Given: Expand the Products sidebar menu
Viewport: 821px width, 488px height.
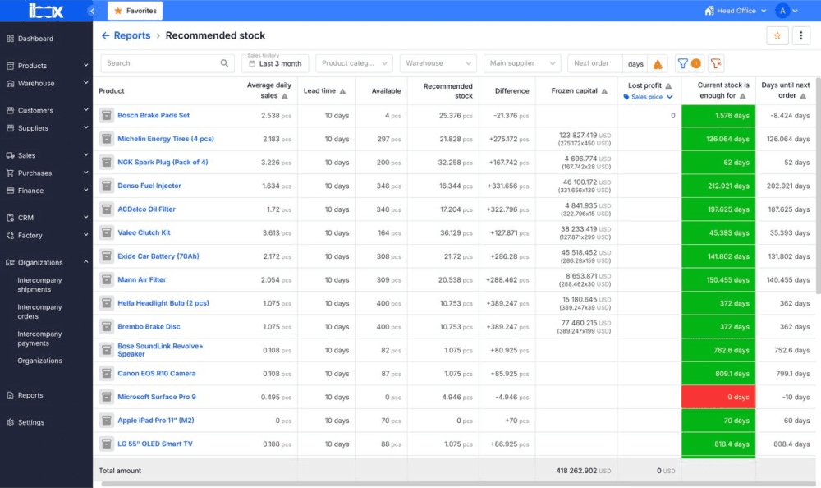Looking at the screenshot, I should click(x=46, y=66).
